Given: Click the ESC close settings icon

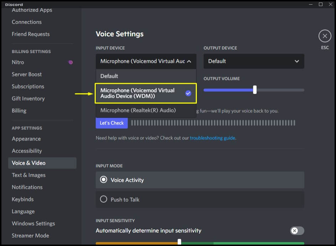Looking at the screenshot, I should coord(325,36).
